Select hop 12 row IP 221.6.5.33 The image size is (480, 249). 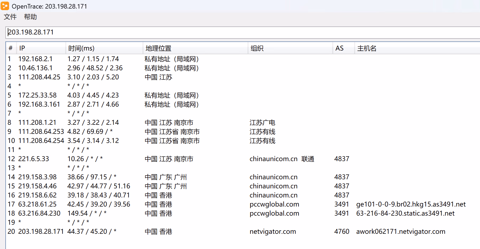click(x=33, y=159)
